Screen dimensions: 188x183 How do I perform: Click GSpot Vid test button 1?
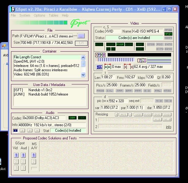click(x=16, y=155)
